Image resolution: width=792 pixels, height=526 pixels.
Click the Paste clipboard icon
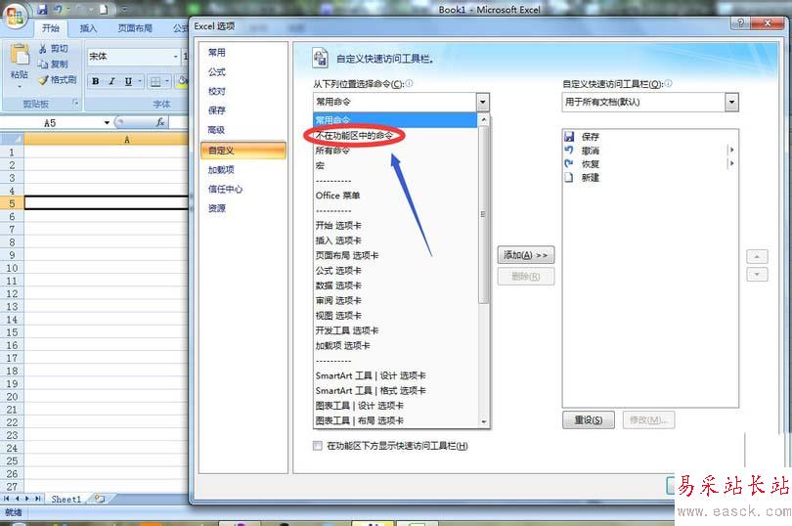tap(20, 55)
